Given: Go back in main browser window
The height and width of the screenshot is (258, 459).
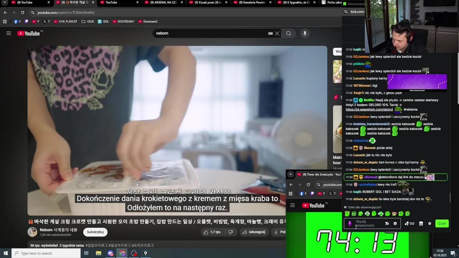Looking at the screenshot, I should (5, 13).
